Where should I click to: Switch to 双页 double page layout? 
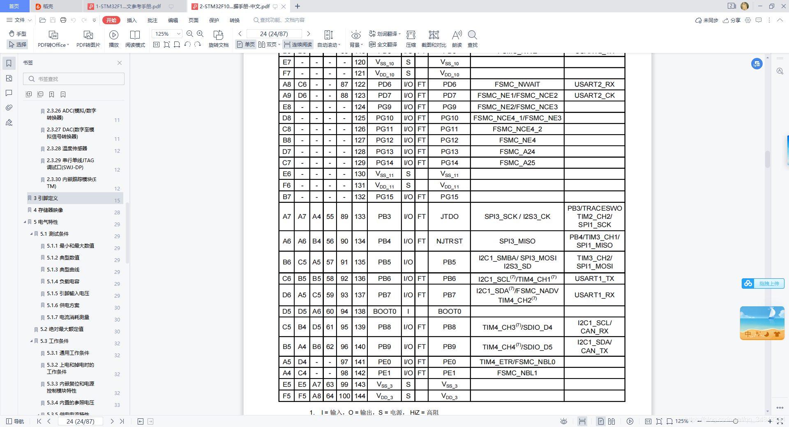[x=269, y=44]
